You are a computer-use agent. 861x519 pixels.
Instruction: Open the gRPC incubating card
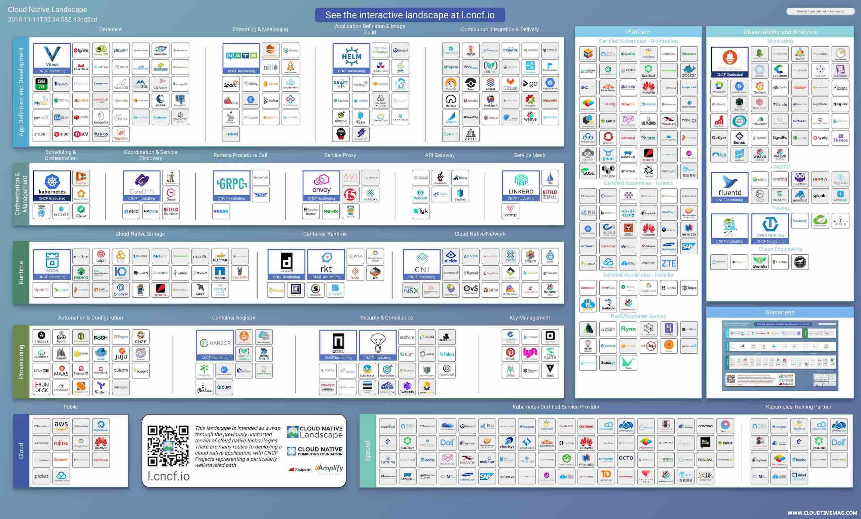click(x=232, y=186)
